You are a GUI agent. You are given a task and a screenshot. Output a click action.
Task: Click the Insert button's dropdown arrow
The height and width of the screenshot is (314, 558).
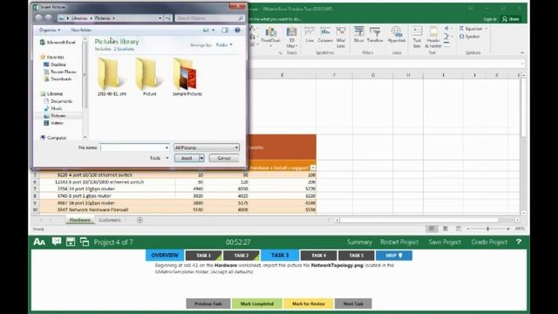click(x=201, y=158)
